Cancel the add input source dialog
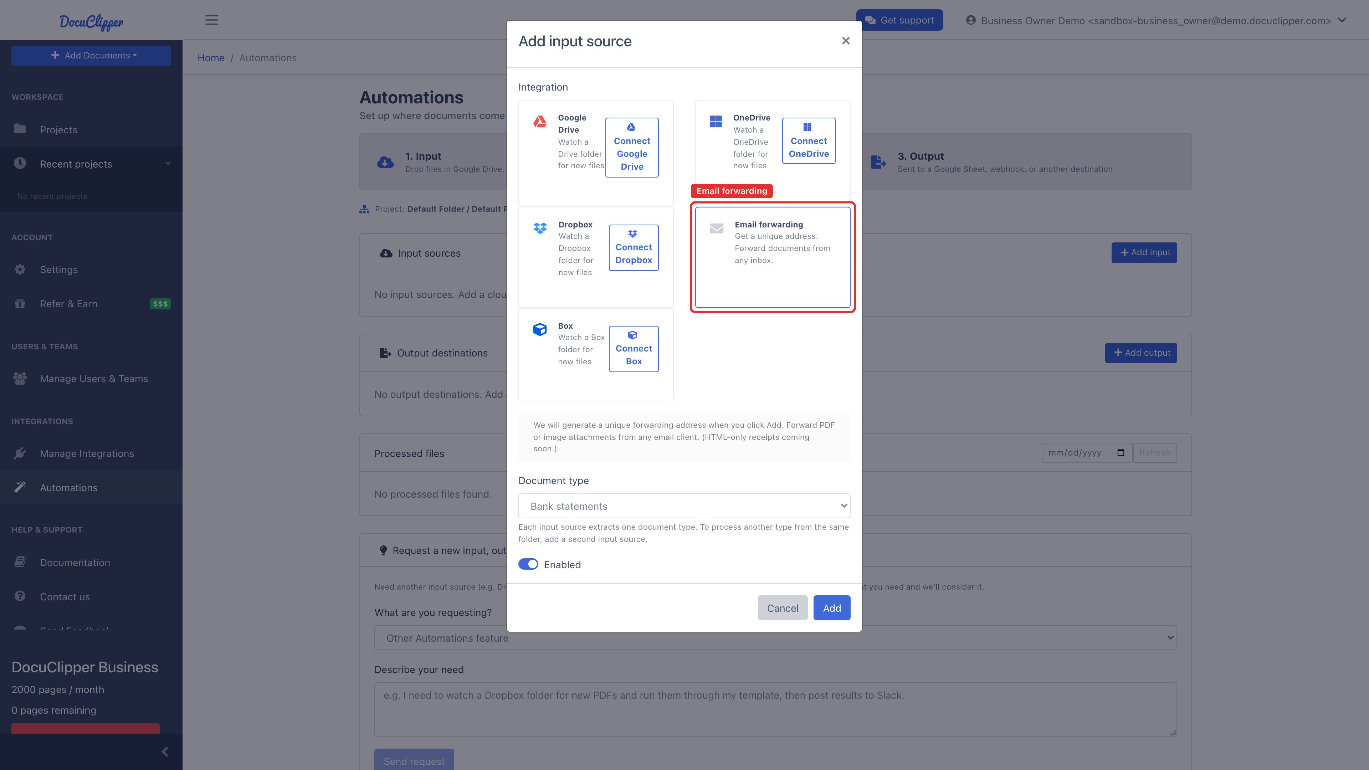Image resolution: width=1369 pixels, height=770 pixels. [782, 608]
